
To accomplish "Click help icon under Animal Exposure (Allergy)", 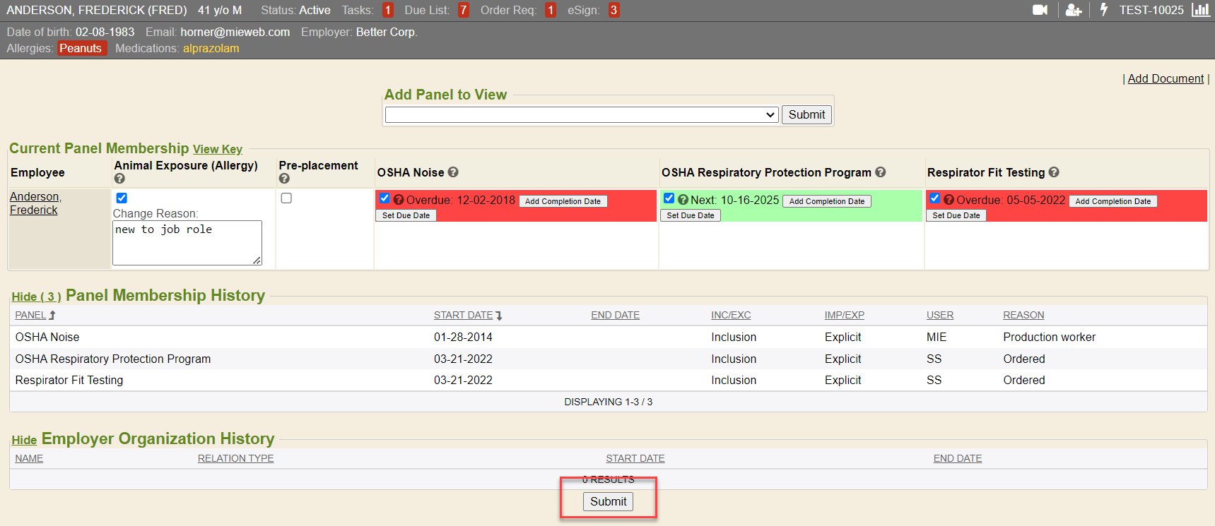I will click(119, 179).
